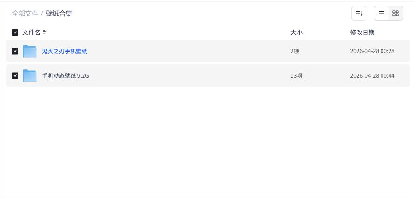Uncheck the 手机动态壁纸 9.2G row checkbox

[15, 76]
